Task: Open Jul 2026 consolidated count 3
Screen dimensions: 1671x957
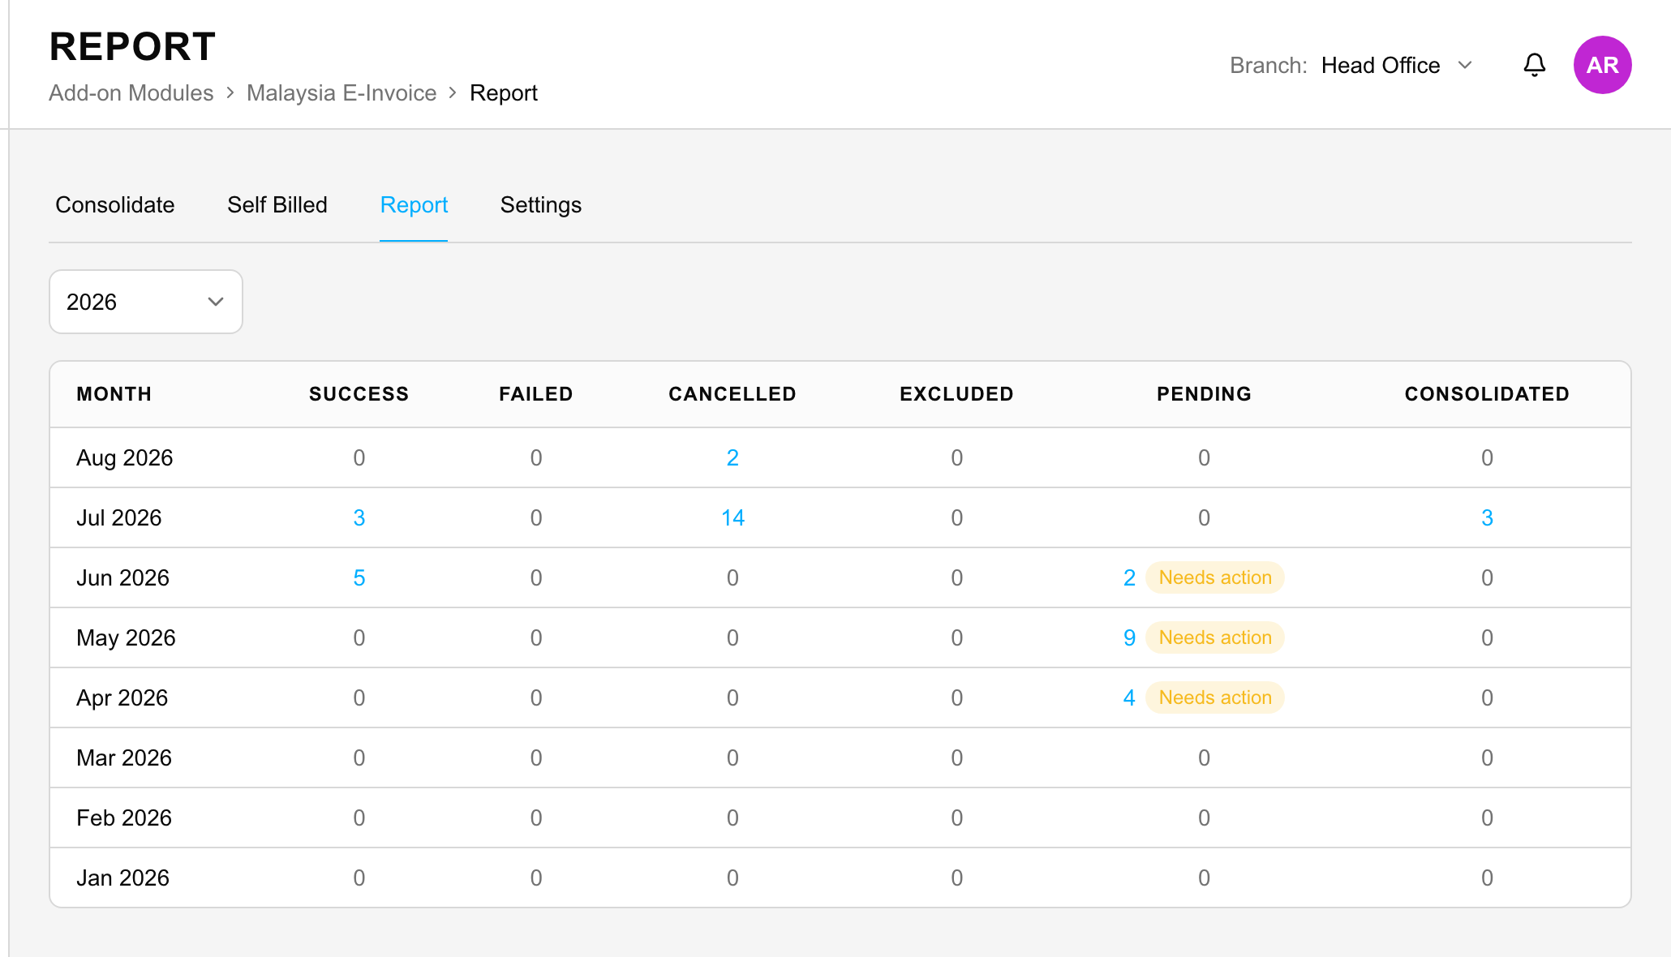Action: pyautogui.click(x=1487, y=517)
